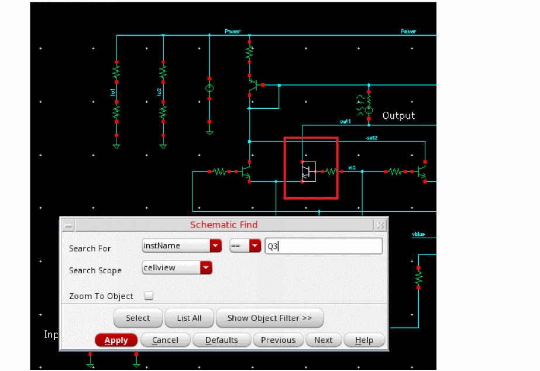This screenshot has height=371, width=540.
Task: Select the highlighted Q3 transistor symbol
Action: click(308, 171)
